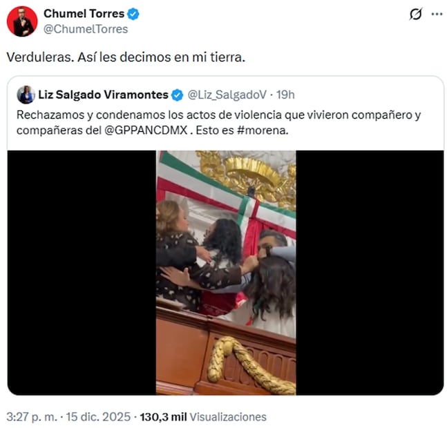Open the three-dots more options menu
The height and width of the screenshot is (428, 447).
(437, 14)
